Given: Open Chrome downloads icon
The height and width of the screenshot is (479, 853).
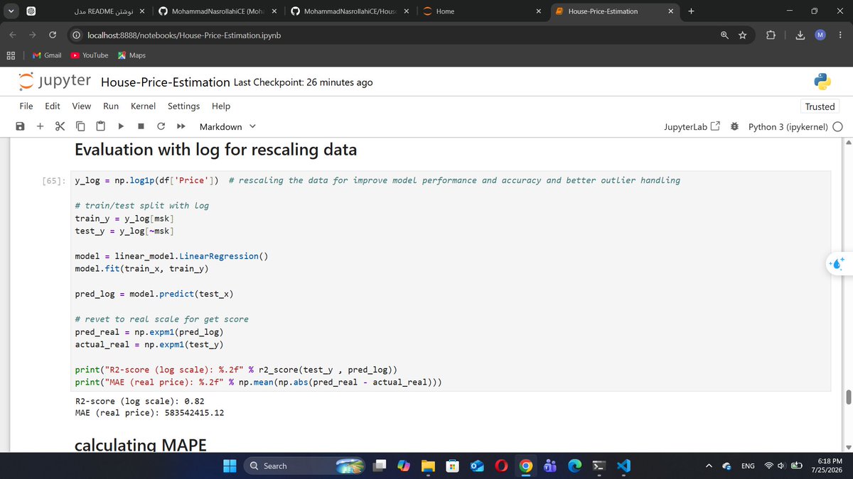Looking at the screenshot, I should tap(800, 35).
